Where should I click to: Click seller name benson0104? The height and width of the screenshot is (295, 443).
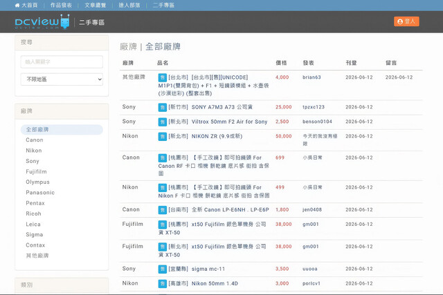tap(317, 122)
